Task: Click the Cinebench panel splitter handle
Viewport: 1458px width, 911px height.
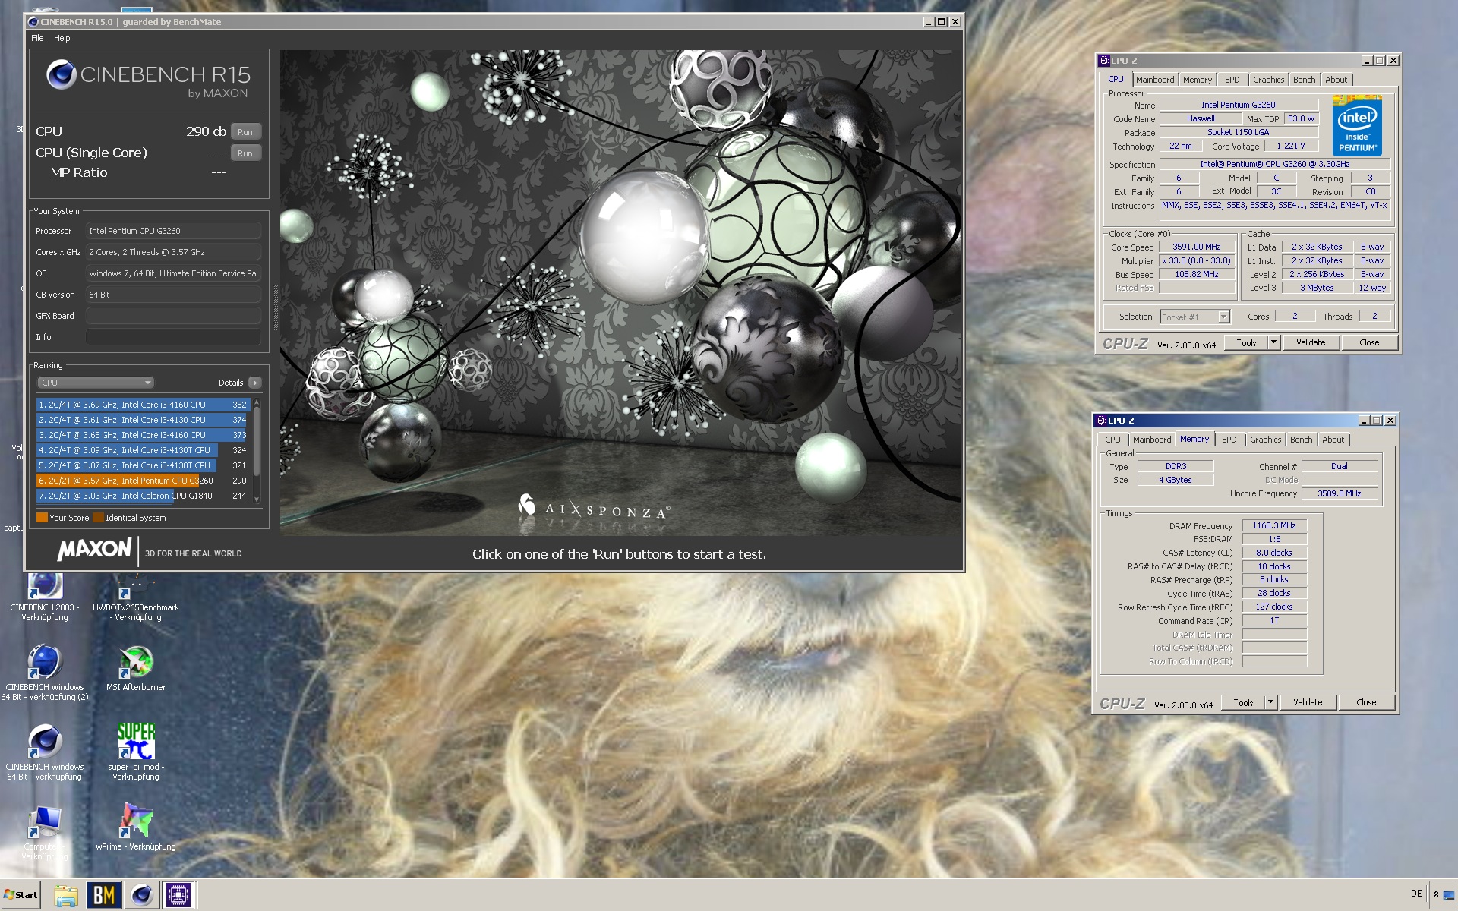Action: point(276,307)
